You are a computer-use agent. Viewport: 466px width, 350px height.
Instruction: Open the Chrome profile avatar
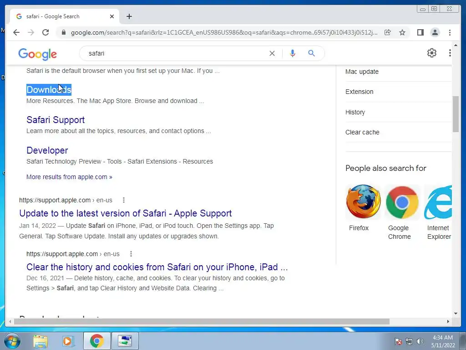(x=435, y=32)
